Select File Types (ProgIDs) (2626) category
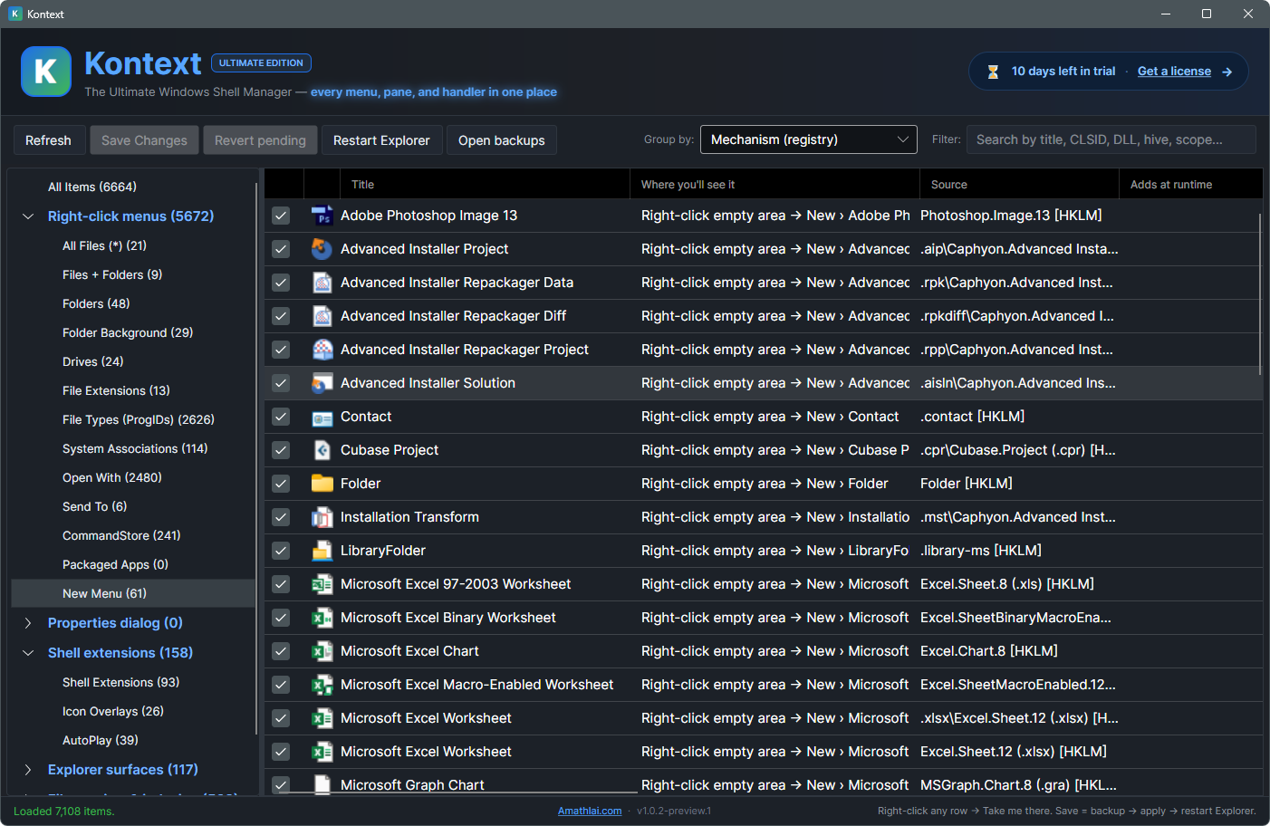This screenshot has width=1270, height=826. [x=139, y=419]
